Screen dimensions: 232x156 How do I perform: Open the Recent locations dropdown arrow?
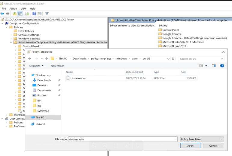(x=42, y=59)
